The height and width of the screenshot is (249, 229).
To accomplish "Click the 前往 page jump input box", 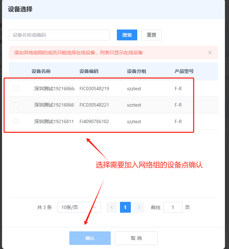I will point(173,207).
